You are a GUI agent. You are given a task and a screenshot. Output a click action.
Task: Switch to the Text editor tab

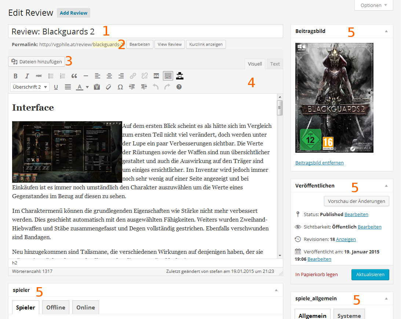coord(275,64)
